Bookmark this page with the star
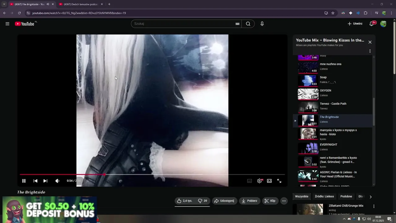 [x=333, y=13]
